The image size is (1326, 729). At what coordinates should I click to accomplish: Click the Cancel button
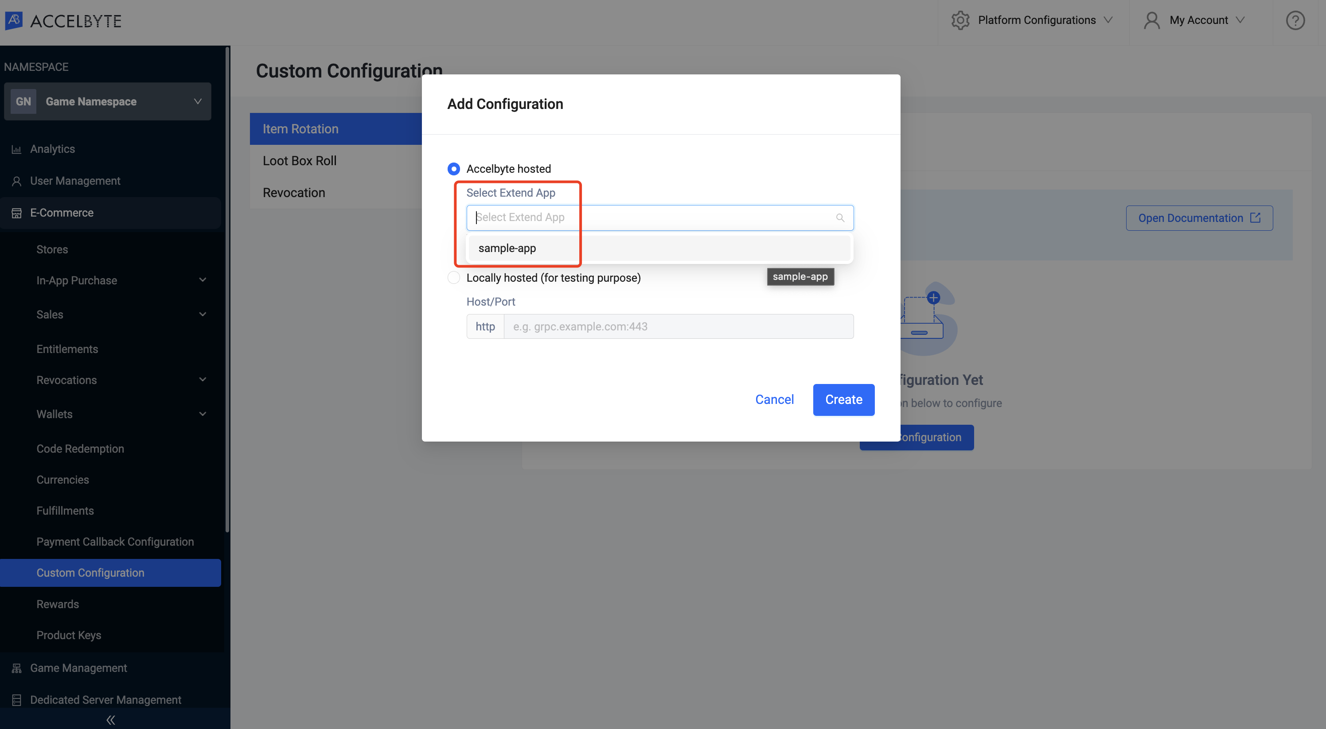pyautogui.click(x=774, y=399)
